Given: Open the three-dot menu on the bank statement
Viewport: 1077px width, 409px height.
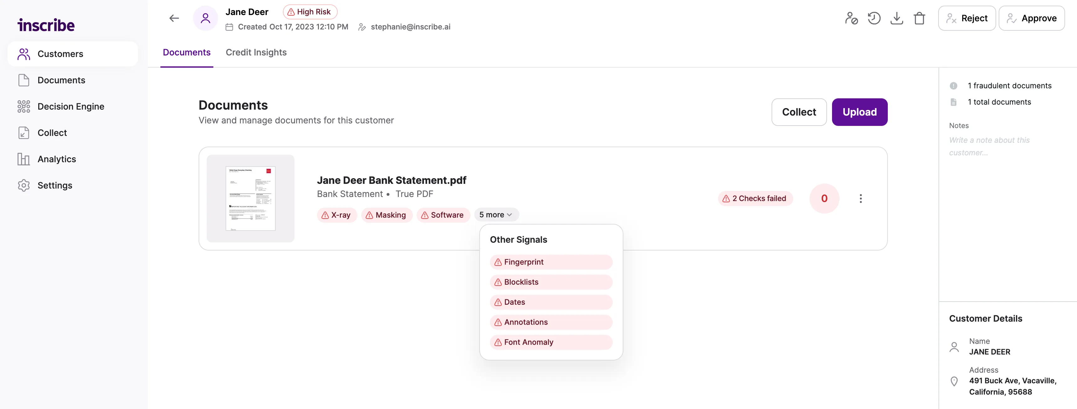Looking at the screenshot, I should click(861, 199).
